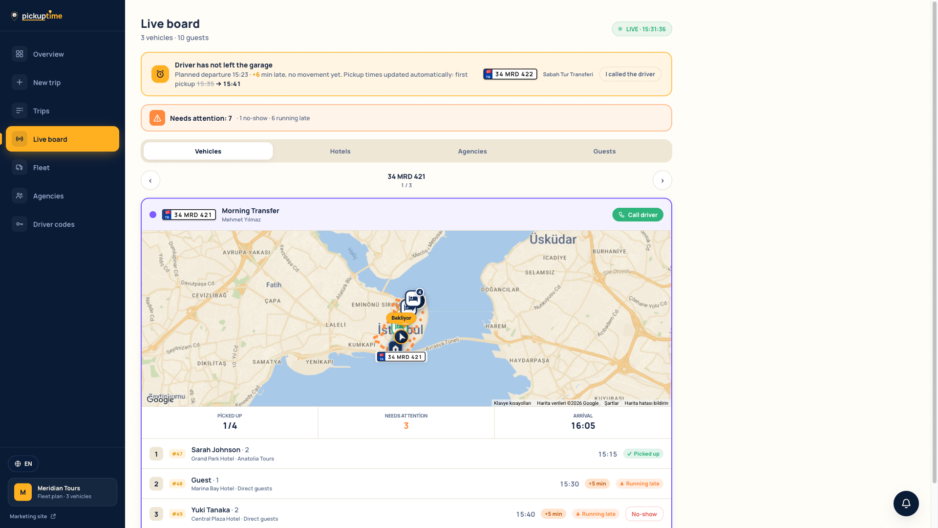Click the Needs attention warning icon

click(x=157, y=118)
